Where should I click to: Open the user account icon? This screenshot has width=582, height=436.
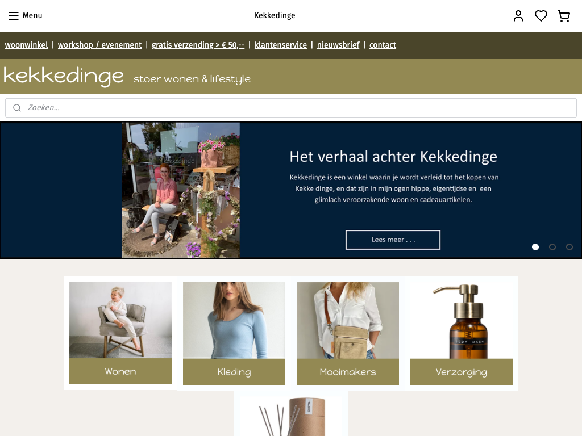518,15
